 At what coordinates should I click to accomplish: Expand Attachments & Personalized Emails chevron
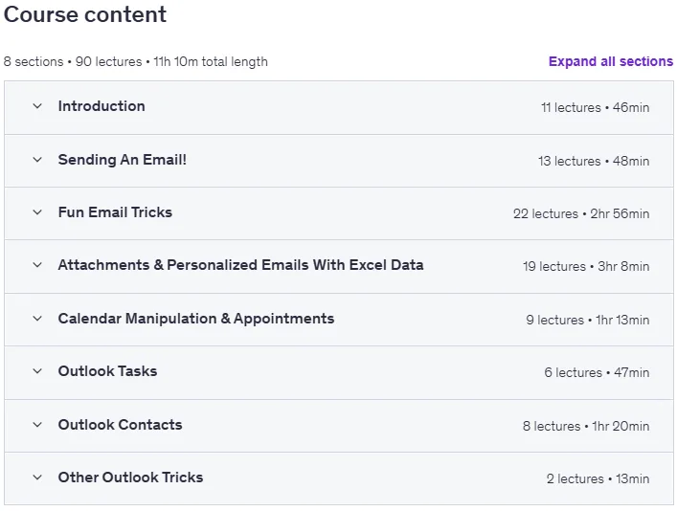tap(37, 265)
